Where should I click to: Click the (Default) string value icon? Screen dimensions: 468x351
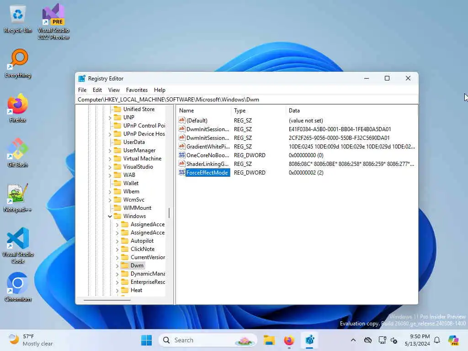tap(182, 120)
